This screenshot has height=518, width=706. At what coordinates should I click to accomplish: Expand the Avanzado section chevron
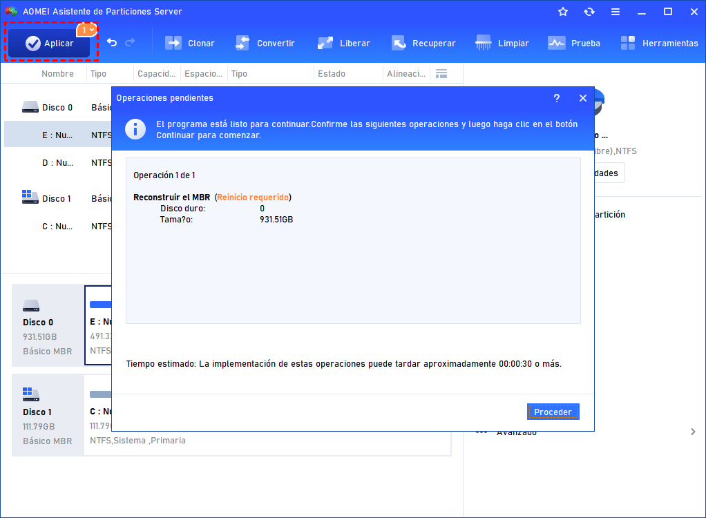[x=692, y=432]
